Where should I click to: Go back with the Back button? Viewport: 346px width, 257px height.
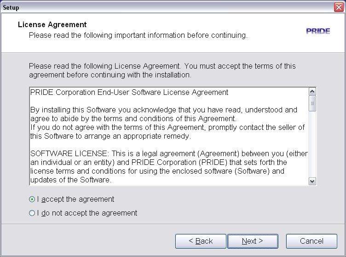click(201, 241)
